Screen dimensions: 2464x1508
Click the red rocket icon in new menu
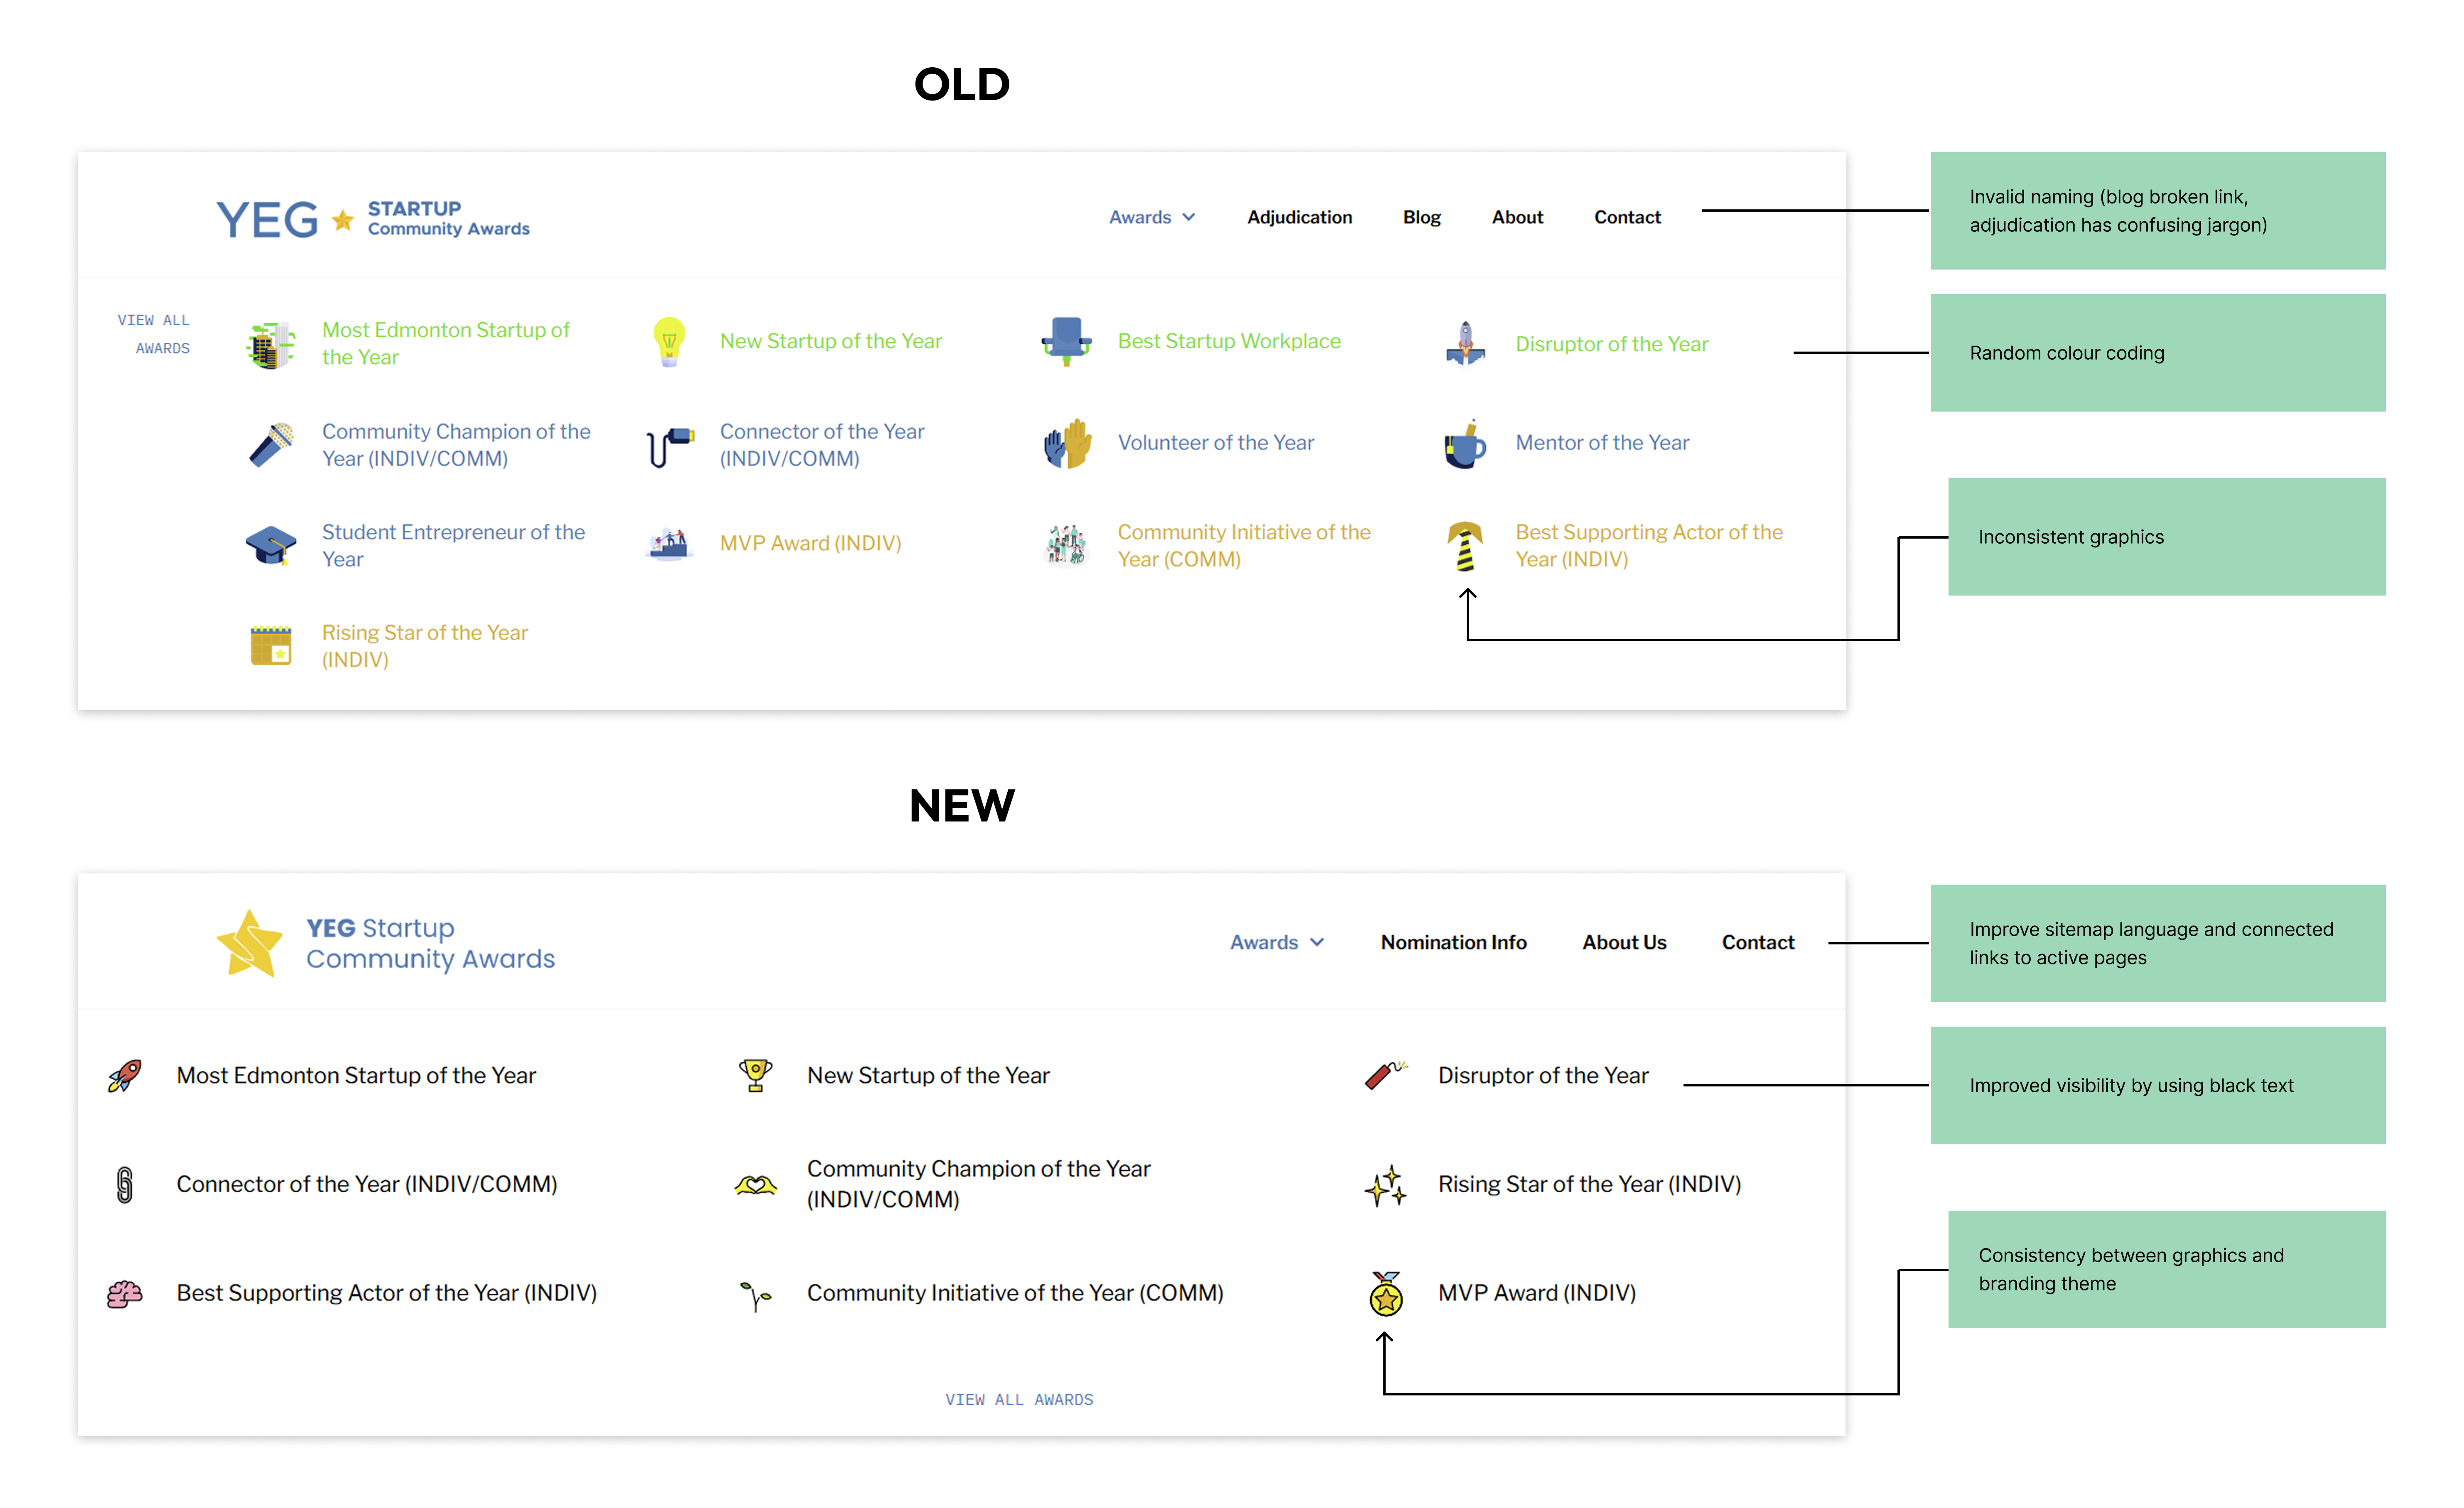point(125,1076)
